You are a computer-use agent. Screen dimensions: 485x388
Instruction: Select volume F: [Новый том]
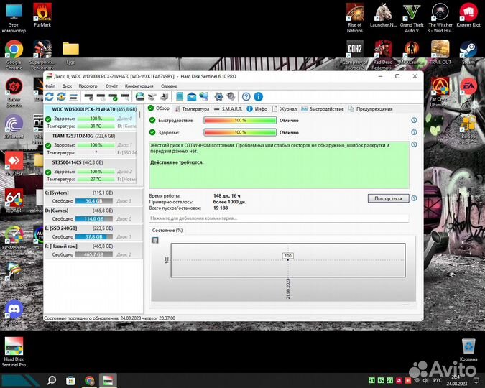coord(93,250)
